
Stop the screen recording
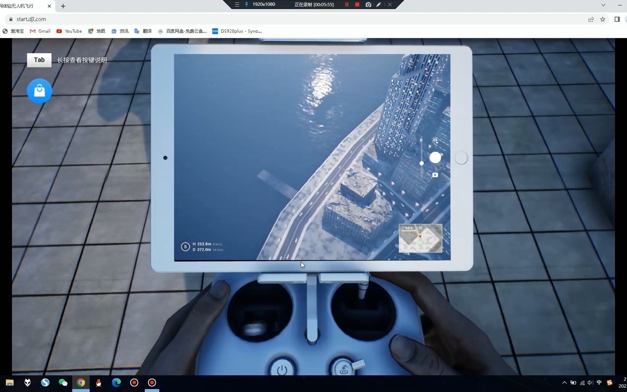357,5
